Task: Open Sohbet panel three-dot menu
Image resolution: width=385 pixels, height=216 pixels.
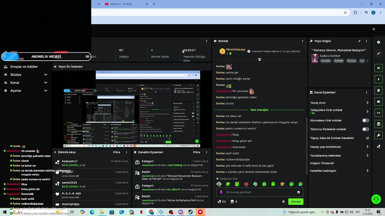Action: click(x=303, y=41)
